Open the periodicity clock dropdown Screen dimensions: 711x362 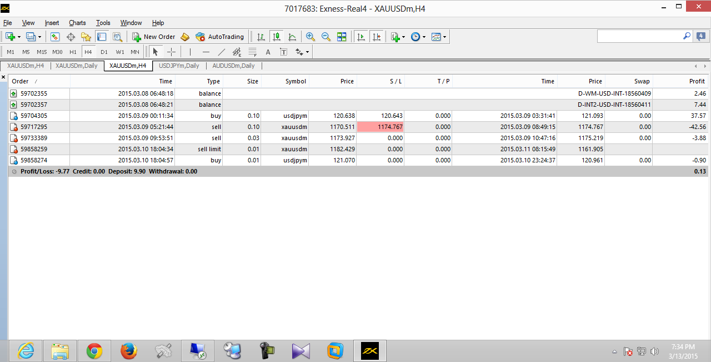coord(418,37)
